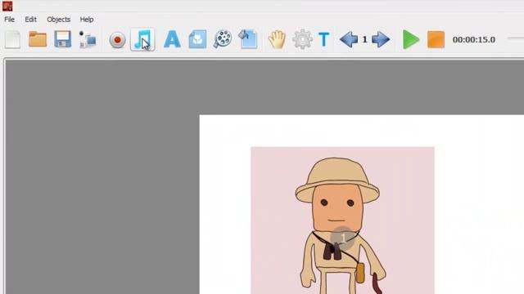Stop playback with the orange square button
The height and width of the screenshot is (294, 524).
(x=436, y=39)
